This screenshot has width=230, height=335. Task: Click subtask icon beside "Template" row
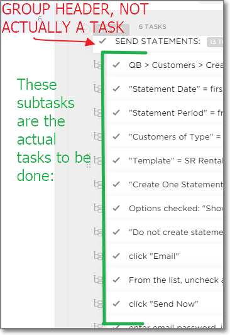(97, 160)
